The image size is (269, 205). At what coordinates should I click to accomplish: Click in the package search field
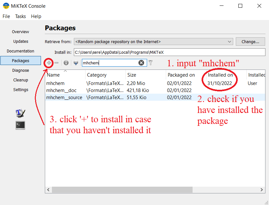(110, 63)
